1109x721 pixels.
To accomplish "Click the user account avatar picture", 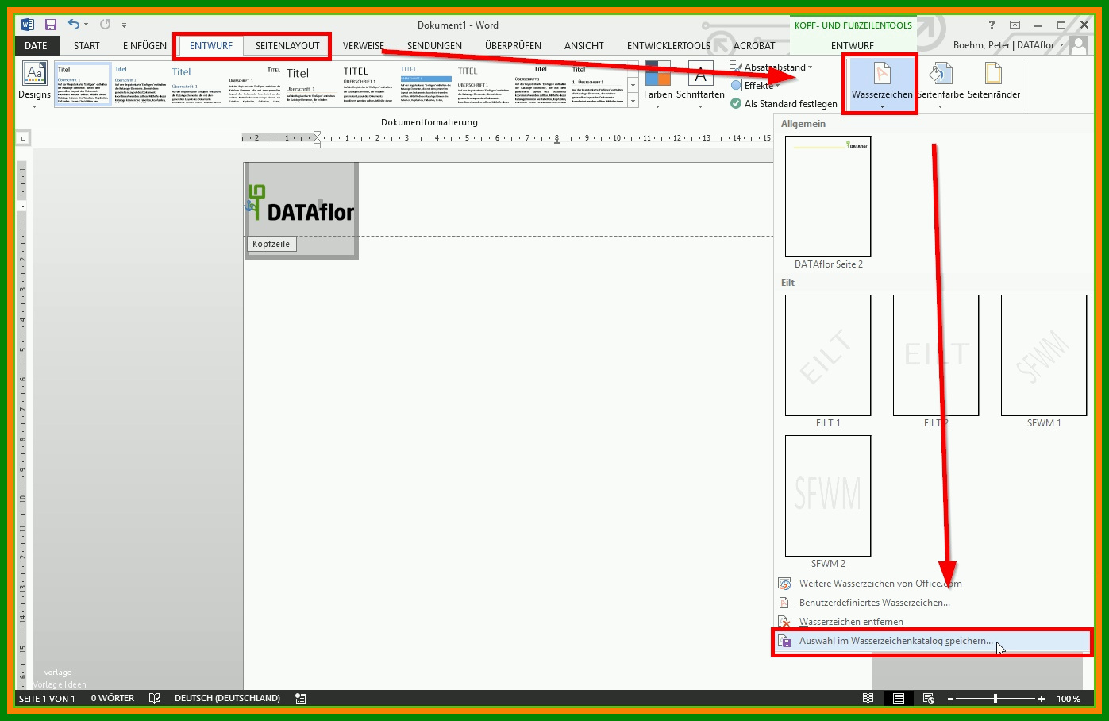I will click(x=1078, y=45).
